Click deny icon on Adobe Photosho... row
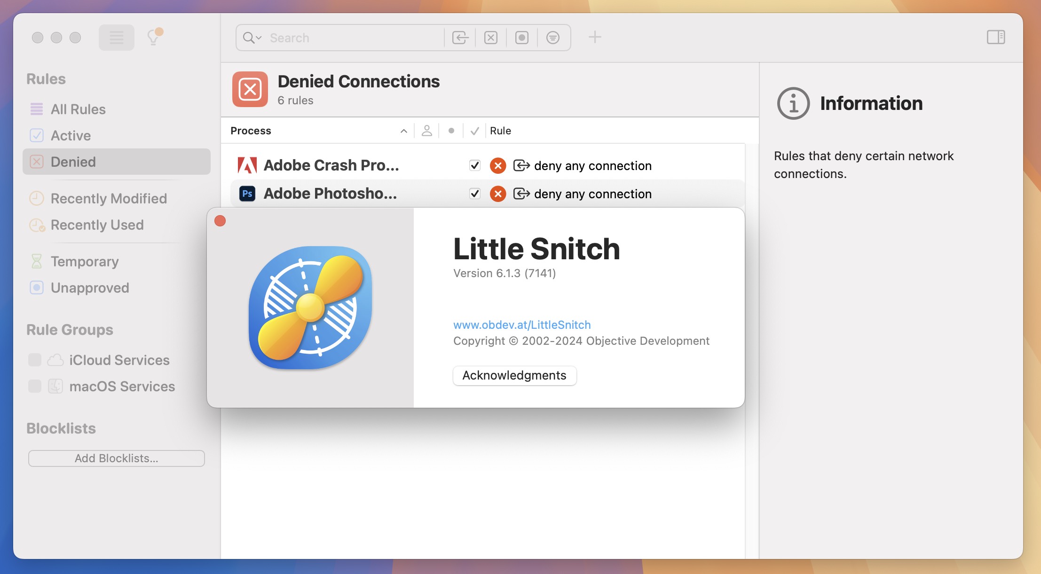1041x574 pixels. point(498,194)
